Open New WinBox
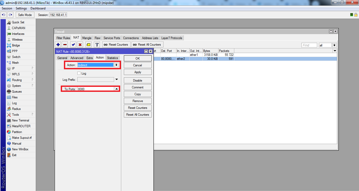 (20, 149)
